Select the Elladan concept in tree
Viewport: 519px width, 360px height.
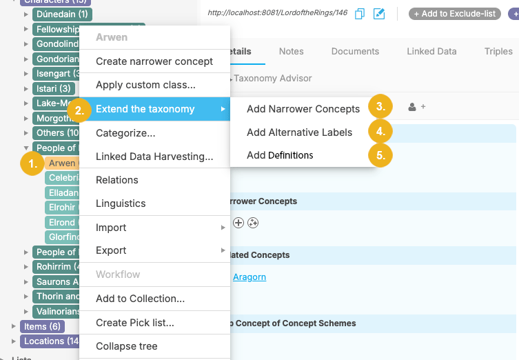[x=62, y=192]
